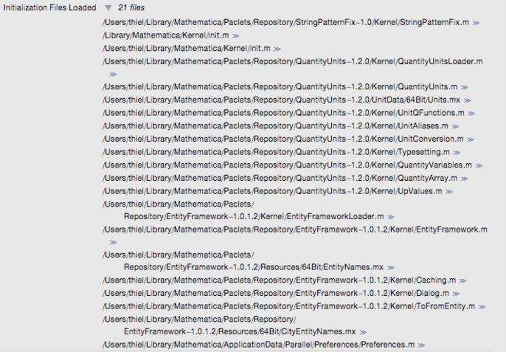506x352 pixels.
Task: Select the QuantityUnitsLoader.m file path
Action: tap(293, 61)
